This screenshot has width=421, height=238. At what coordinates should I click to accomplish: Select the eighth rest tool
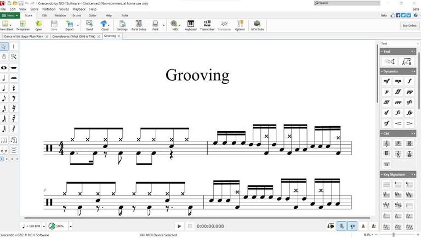[14, 98]
